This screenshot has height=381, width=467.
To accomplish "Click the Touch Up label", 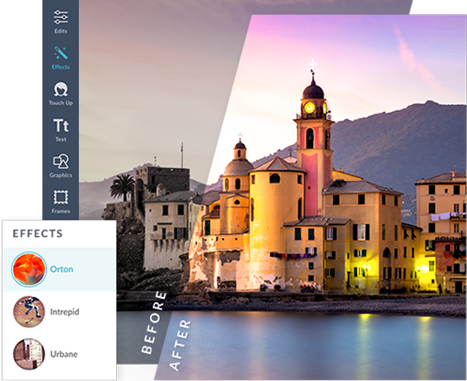I will [61, 103].
